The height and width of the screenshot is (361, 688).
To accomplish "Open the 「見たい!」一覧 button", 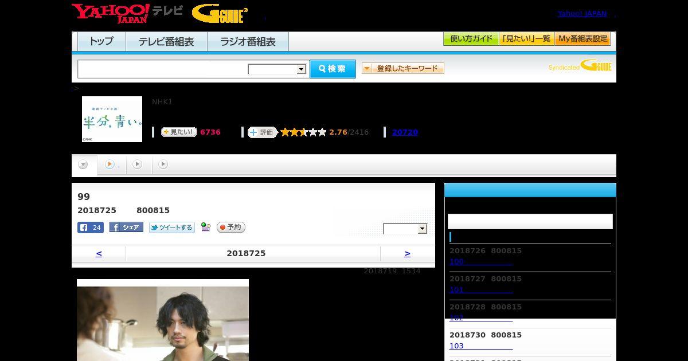I will click(526, 39).
